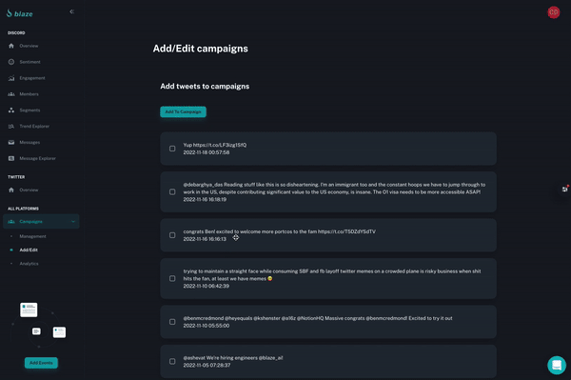571x380 pixels.
Task: Open the Messages envelope icon
Action: pyautogui.click(x=11, y=142)
